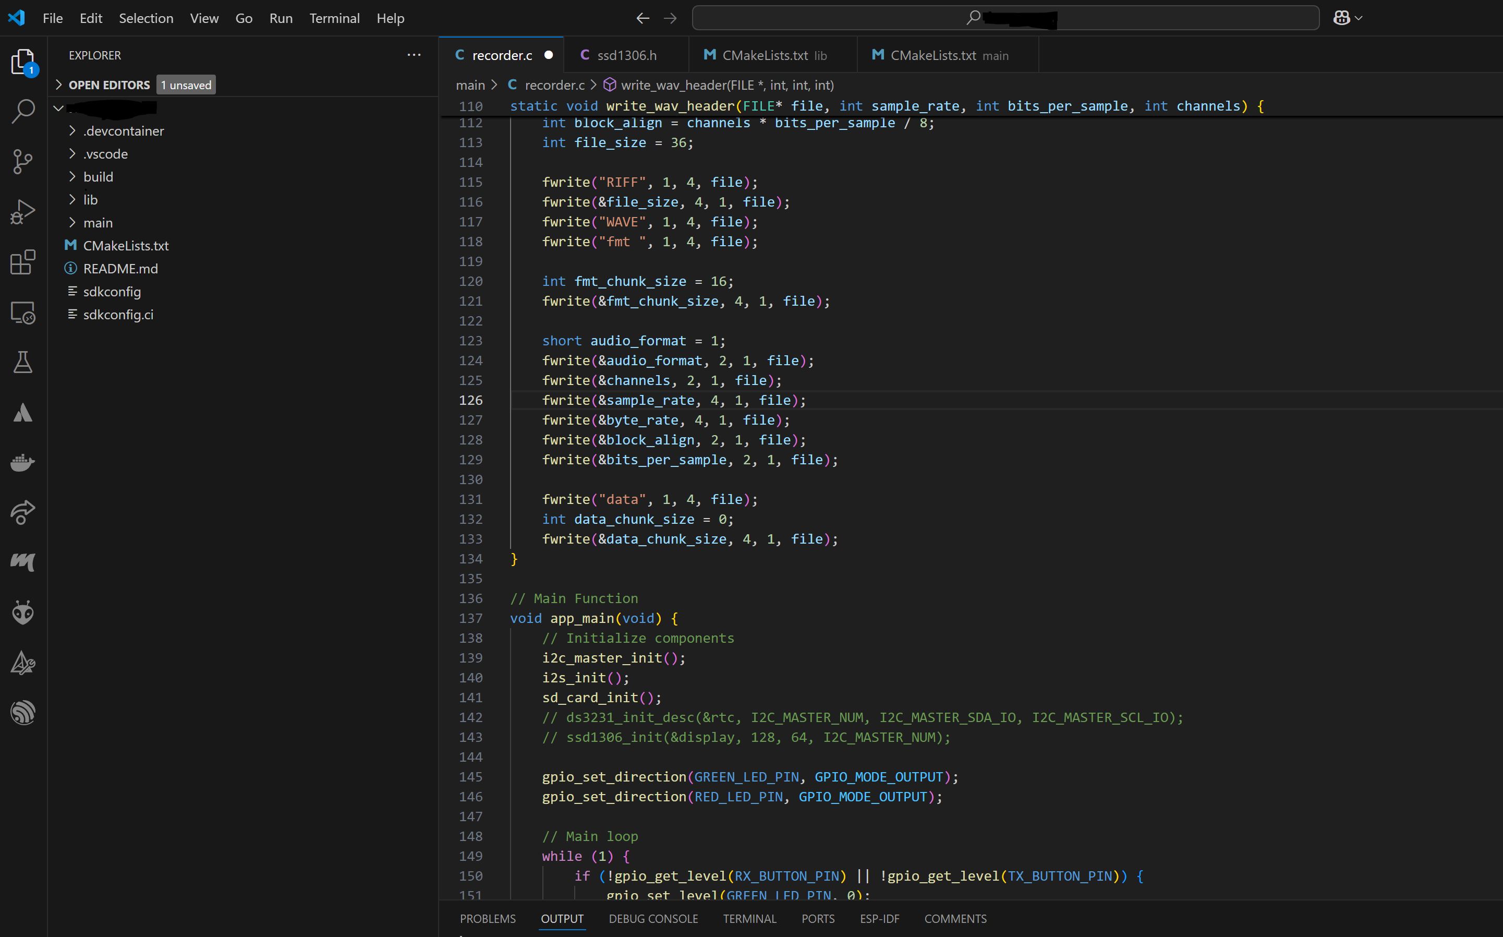Open the Terminal menu
Viewport: 1503px width, 937px height.
334,19
